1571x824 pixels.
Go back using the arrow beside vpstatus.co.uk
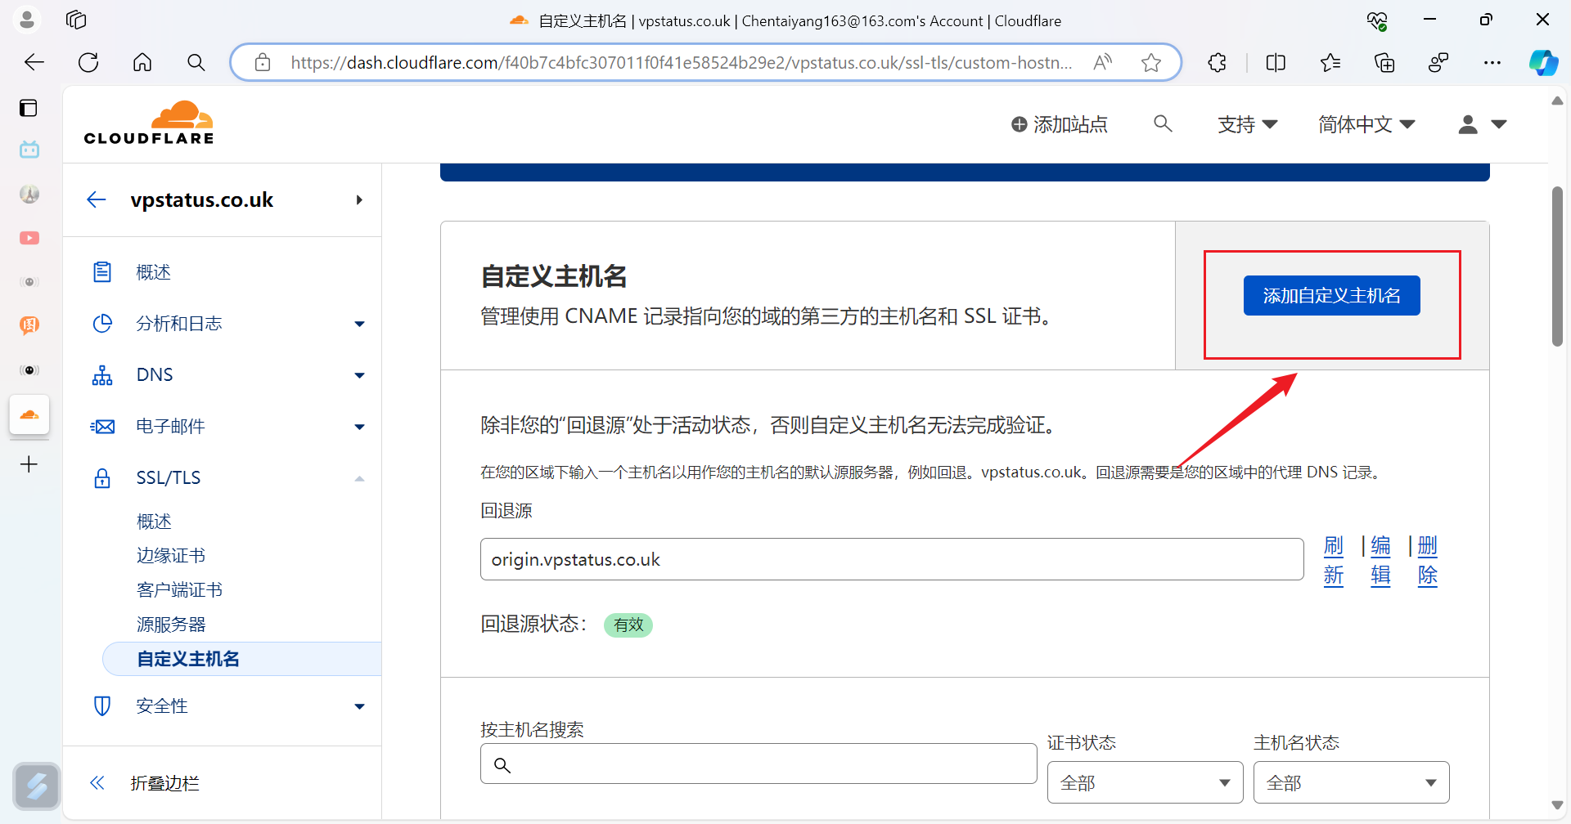coord(97,199)
